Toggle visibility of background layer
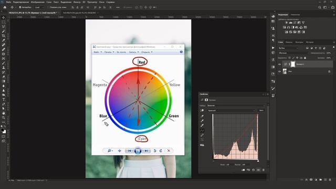 [x=279, y=71]
